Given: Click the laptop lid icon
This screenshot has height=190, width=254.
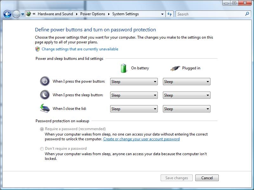Looking at the screenshot, I should [45, 108].
